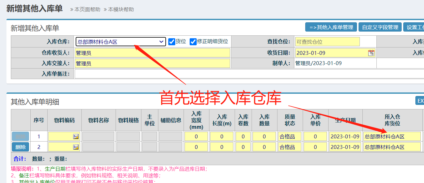Click the 其他入库单明细 section title
Image resolution: width=424 pixels, height=183 pixels.
35,102
